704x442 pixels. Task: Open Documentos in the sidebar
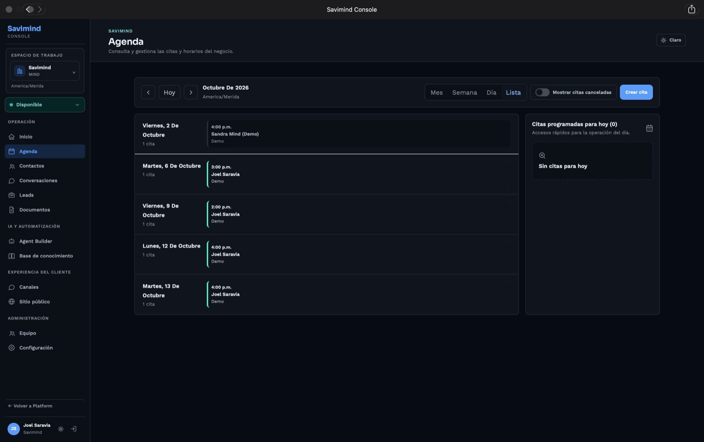[45, 210]
